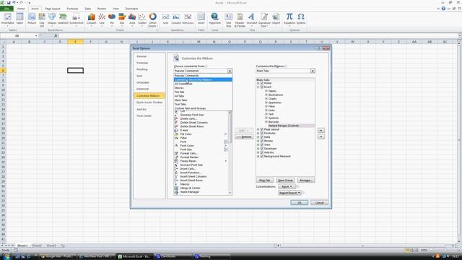Viewport: 462px width, 260px height.
Task: Confirm with the OK button
Action: 300,203
